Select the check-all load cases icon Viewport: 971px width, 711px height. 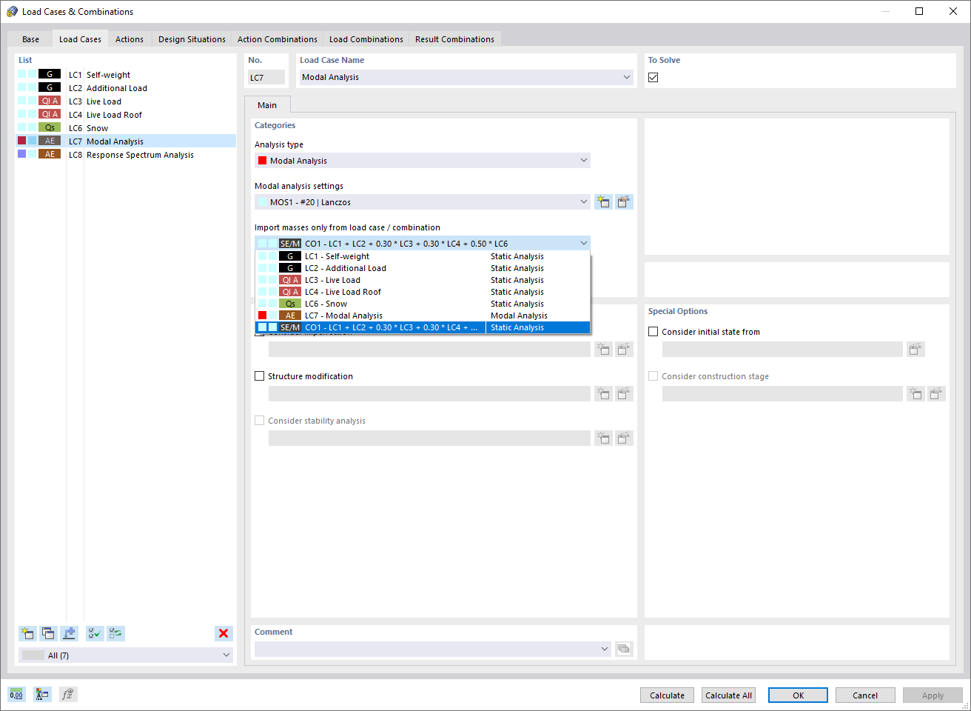[x=94, y=633]
